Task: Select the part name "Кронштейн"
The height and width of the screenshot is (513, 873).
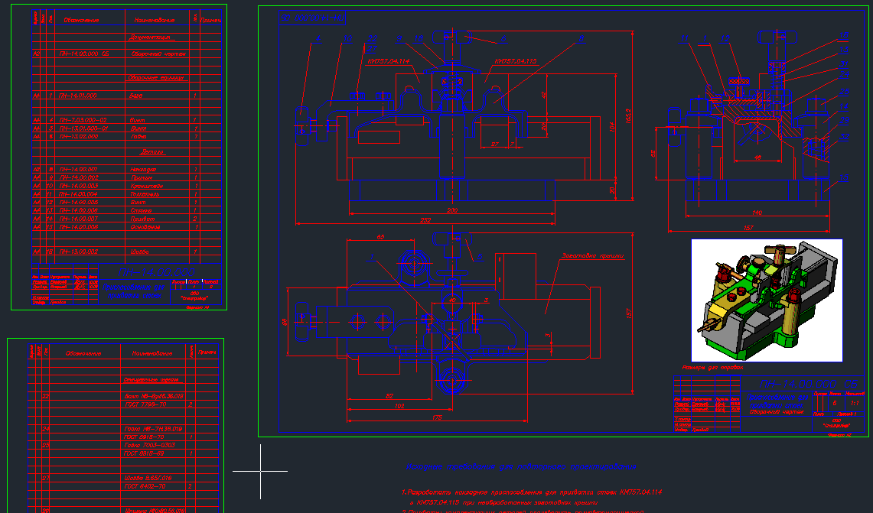Action: [146, 186]
